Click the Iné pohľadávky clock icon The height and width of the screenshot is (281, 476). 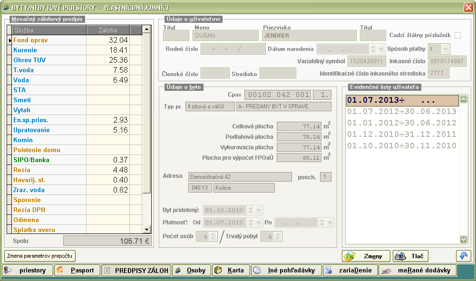(257, 270)
